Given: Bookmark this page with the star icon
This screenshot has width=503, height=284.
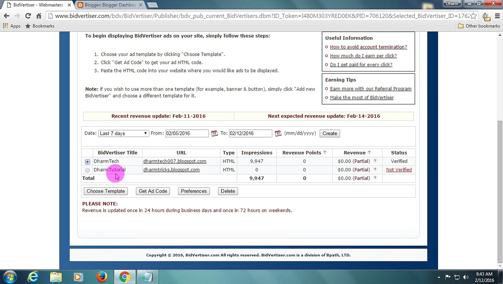Looking at the screenshot, I should pyautogui.click(x=473, y=16).
